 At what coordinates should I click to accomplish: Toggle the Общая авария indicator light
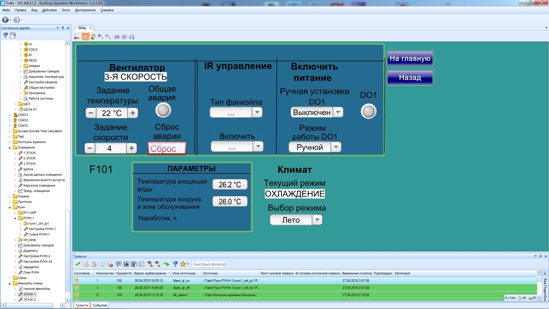163,110
